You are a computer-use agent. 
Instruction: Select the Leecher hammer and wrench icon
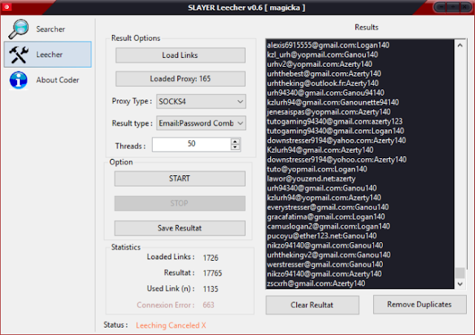click(19, 54)
